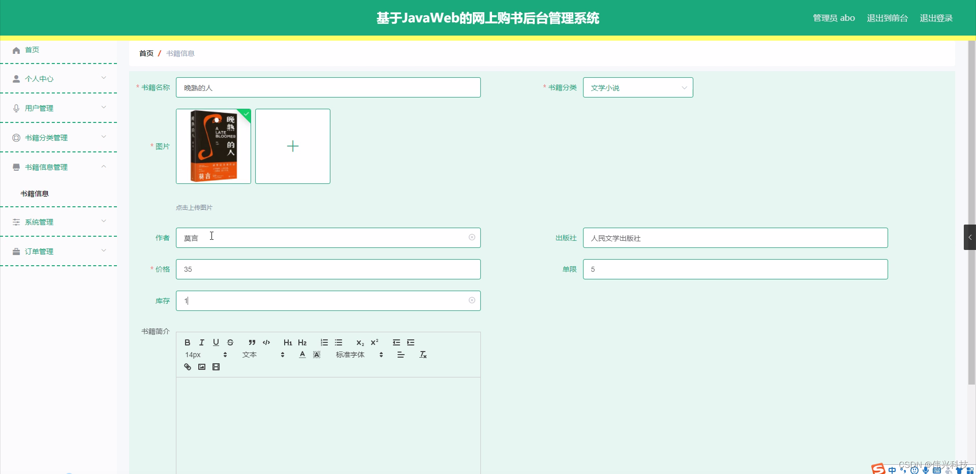Apply superscript formatting
This screenshot has height=474, width=976.
click(374, 342)
